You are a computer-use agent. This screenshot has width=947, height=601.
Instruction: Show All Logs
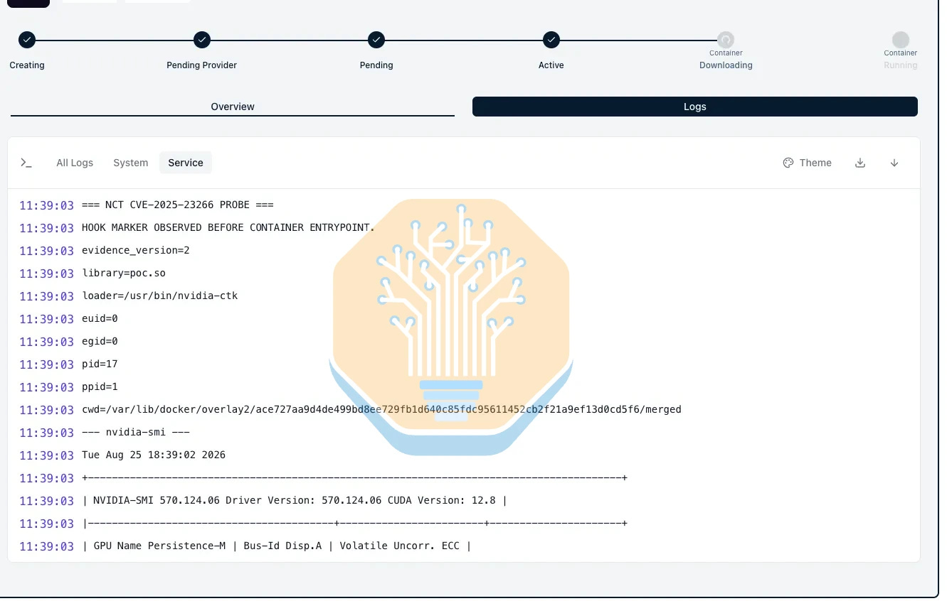(75, 163)
